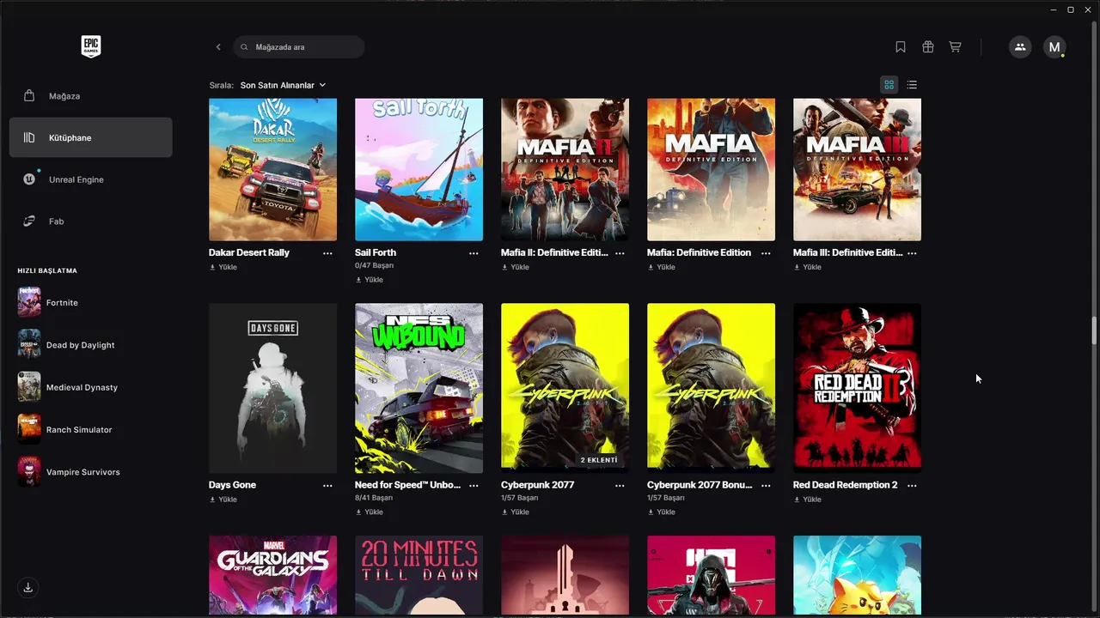The width and height of the screenshot is (1100, 618).
Task: Minimize the Epic Games Launcher window
Action: point(1054,9)
